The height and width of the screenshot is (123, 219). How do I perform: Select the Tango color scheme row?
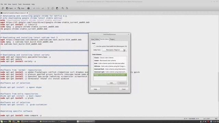110,75
